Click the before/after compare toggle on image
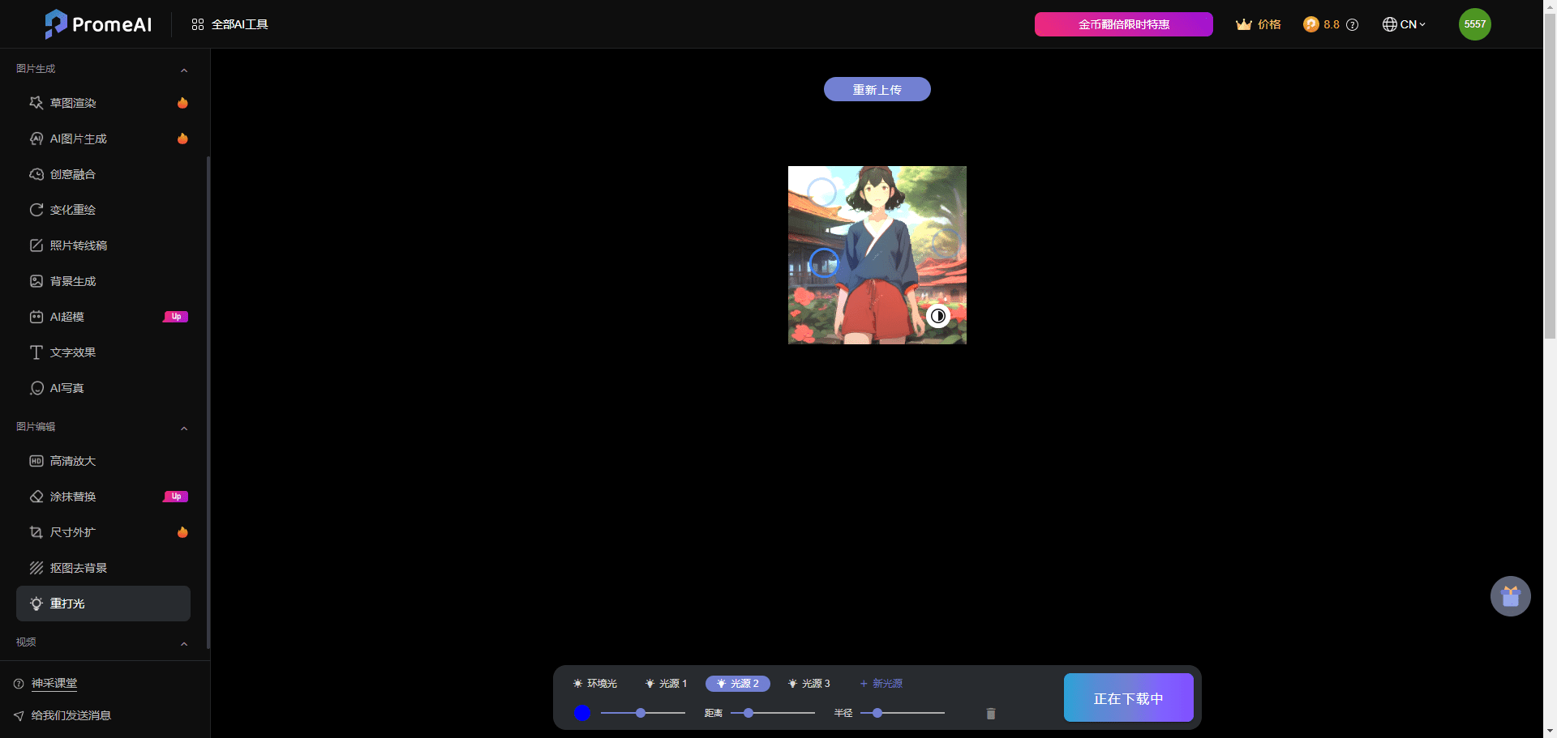Screen dimensions: 1557x738 click(x=938, y=316)
